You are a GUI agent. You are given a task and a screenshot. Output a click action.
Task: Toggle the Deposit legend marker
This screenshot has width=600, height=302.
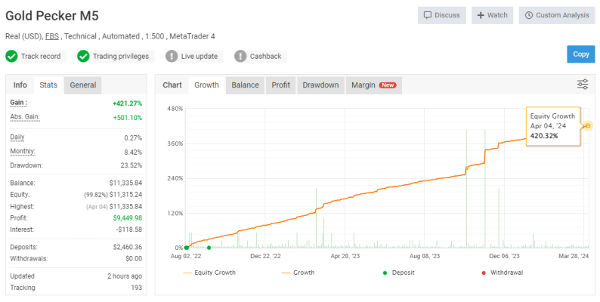(398, 273)
